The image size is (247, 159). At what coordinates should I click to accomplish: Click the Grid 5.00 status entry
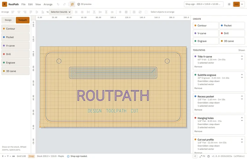coord(21,156)
